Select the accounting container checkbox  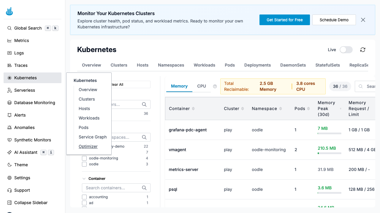(84, 197)
